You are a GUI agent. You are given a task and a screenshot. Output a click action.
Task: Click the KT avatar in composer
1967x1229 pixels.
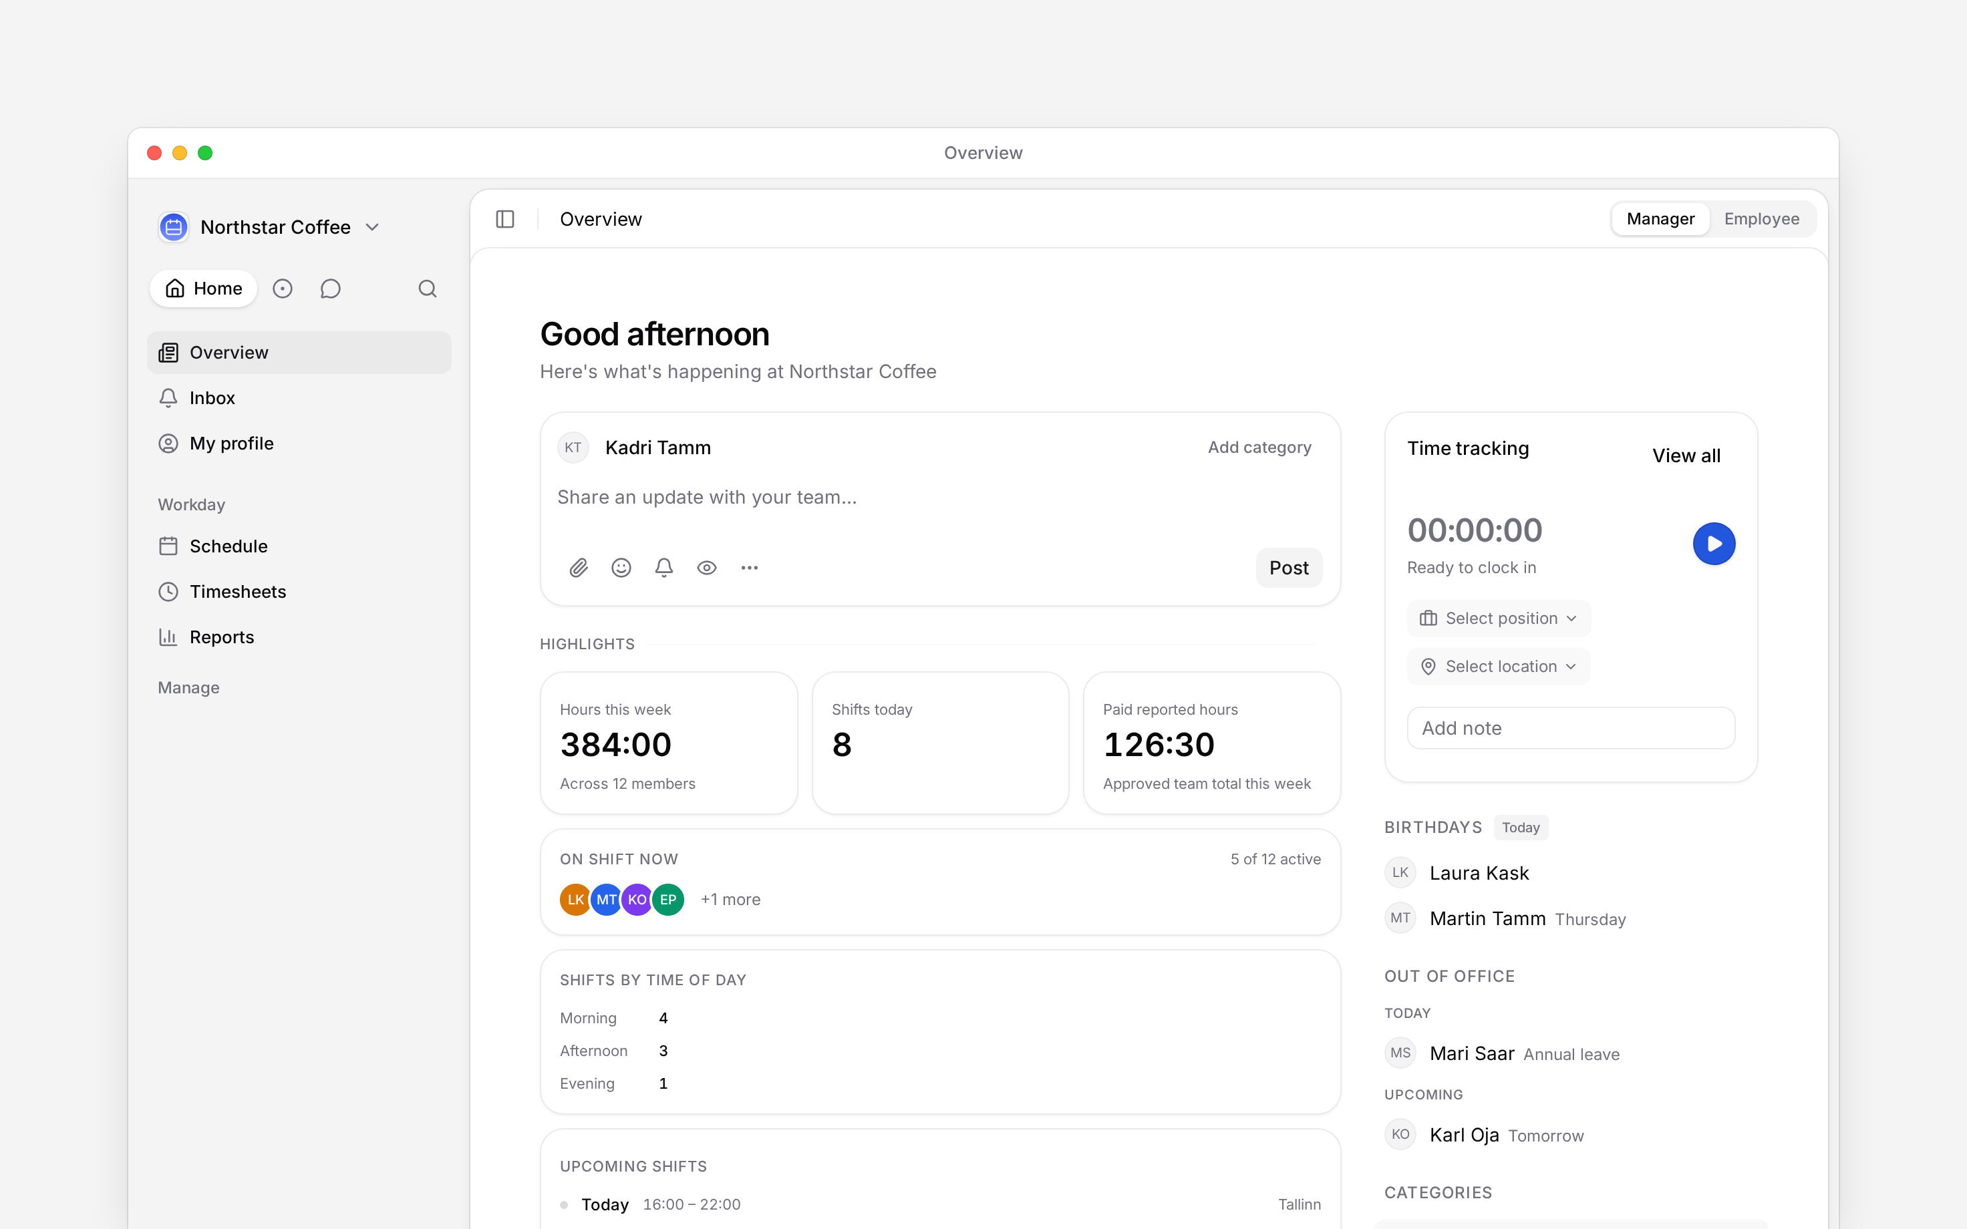[x=573, y=448]
